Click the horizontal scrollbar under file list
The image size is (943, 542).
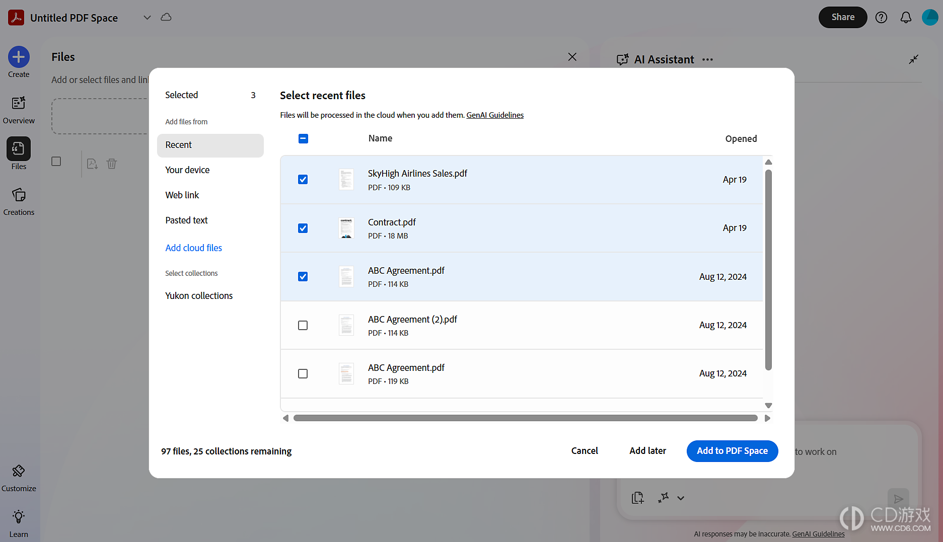pyautogui.click(x=525, y=418)
